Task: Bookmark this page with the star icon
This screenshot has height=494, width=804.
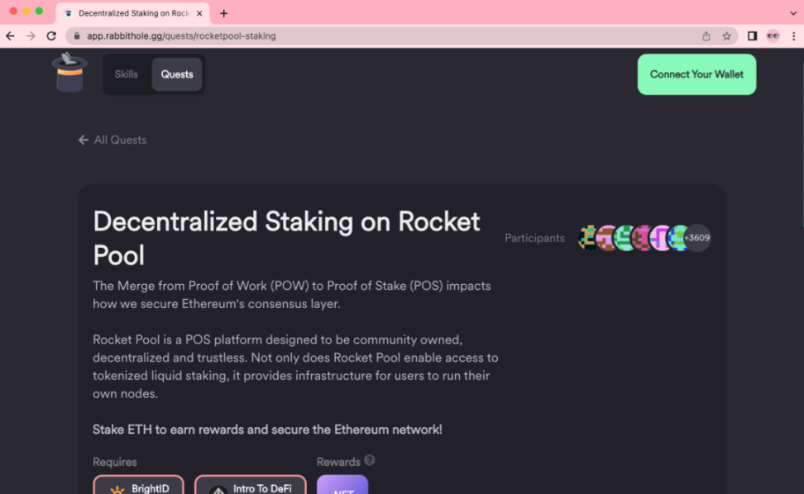Action: click(x=726, y=36)
